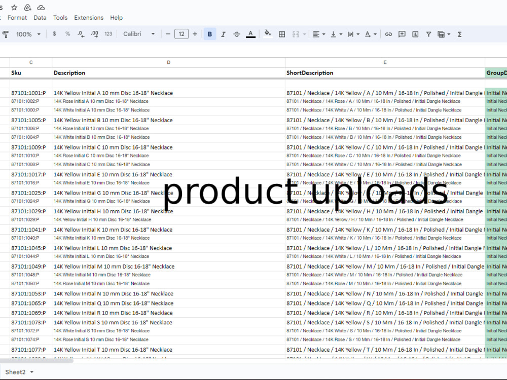Click '14K Yellow Initial A 10 mm Disc' description
Viewport: 507px width, 380px height.
point(168,93)
